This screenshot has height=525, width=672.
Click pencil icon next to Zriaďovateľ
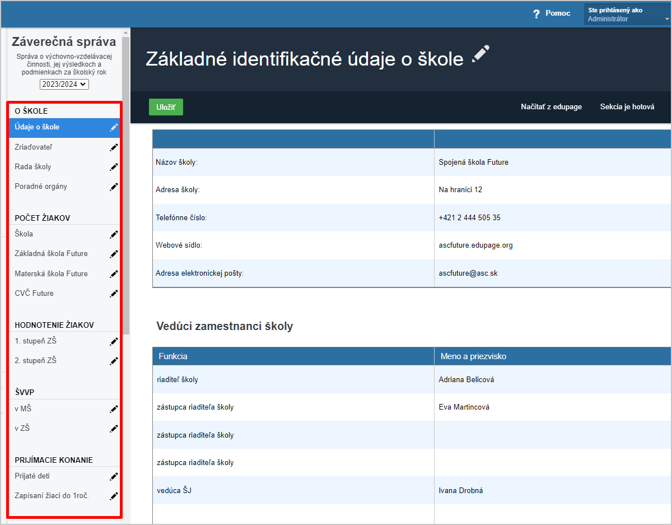click(114, 147)
